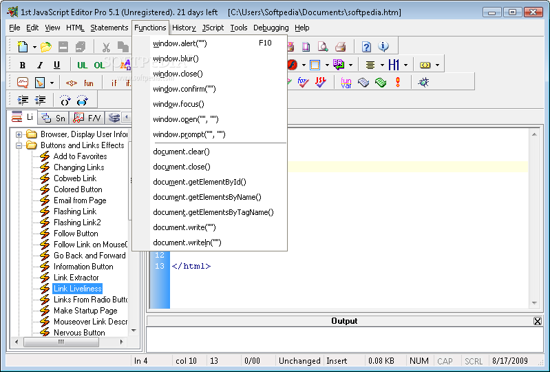Click the increase indent icon
Viewport: 550px width, 372px height.
click(23, 101)
